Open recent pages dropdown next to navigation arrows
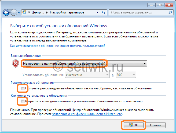The image size is (176, 133). coord(19,13)
